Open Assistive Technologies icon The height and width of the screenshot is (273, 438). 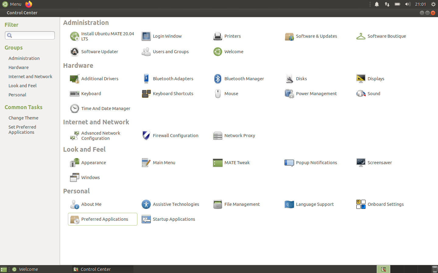point(146,204)
